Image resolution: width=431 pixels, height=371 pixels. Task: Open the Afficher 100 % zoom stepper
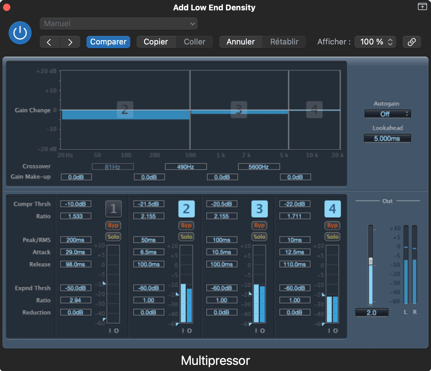click(375, 42)
